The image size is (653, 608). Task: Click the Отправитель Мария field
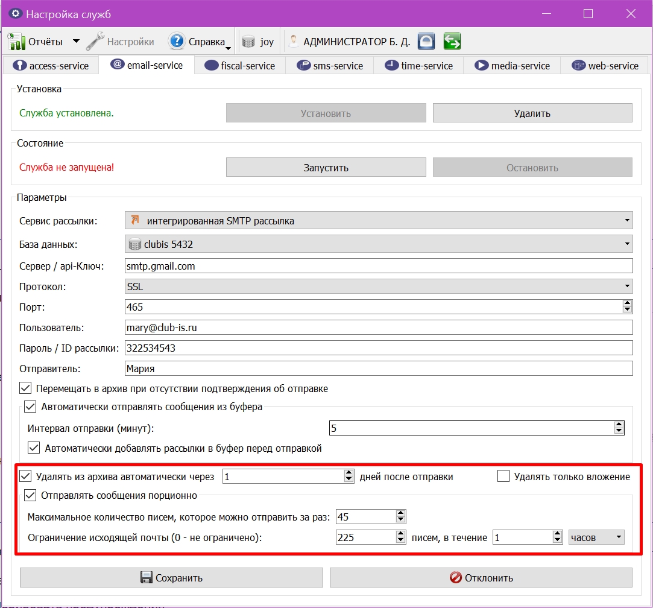[x=379, y=368]
